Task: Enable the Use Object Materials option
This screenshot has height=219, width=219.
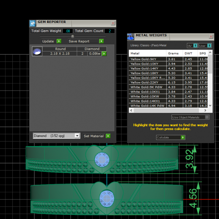Action: point(207,117)
